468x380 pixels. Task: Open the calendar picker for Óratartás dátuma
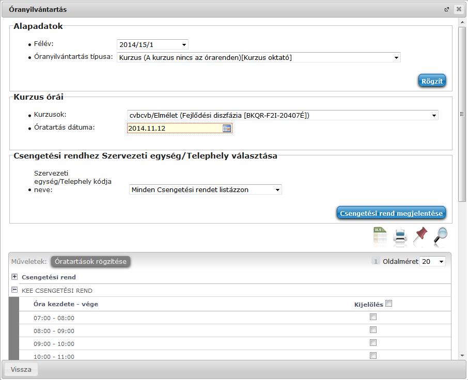[x=227, y=128]
